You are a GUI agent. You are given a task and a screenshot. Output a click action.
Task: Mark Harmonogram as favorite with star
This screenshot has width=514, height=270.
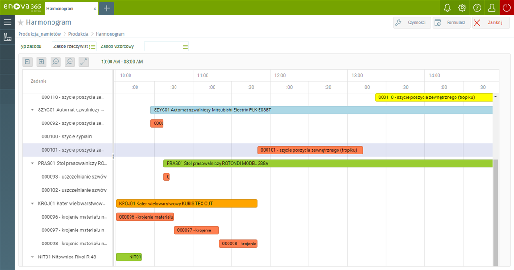20,22
